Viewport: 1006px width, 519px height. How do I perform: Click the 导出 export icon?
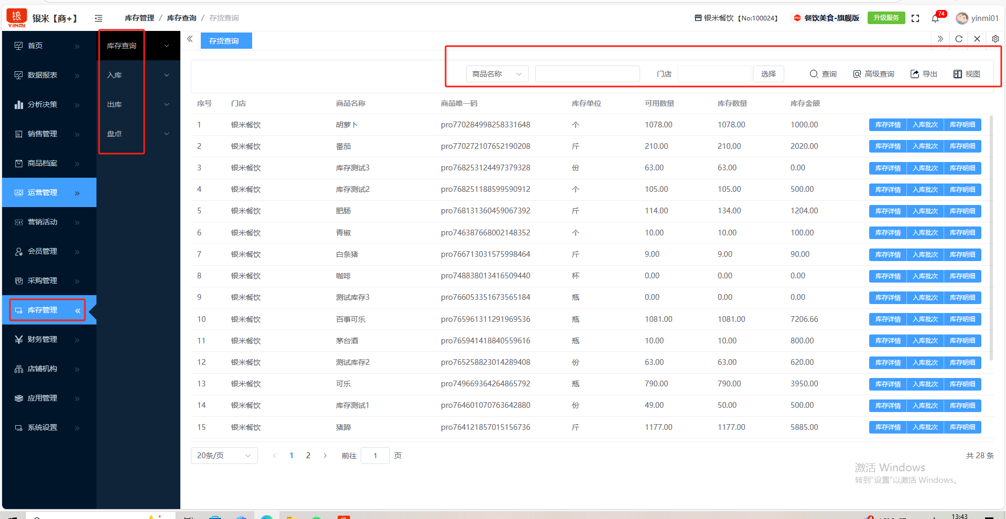(x=923, y=74)
